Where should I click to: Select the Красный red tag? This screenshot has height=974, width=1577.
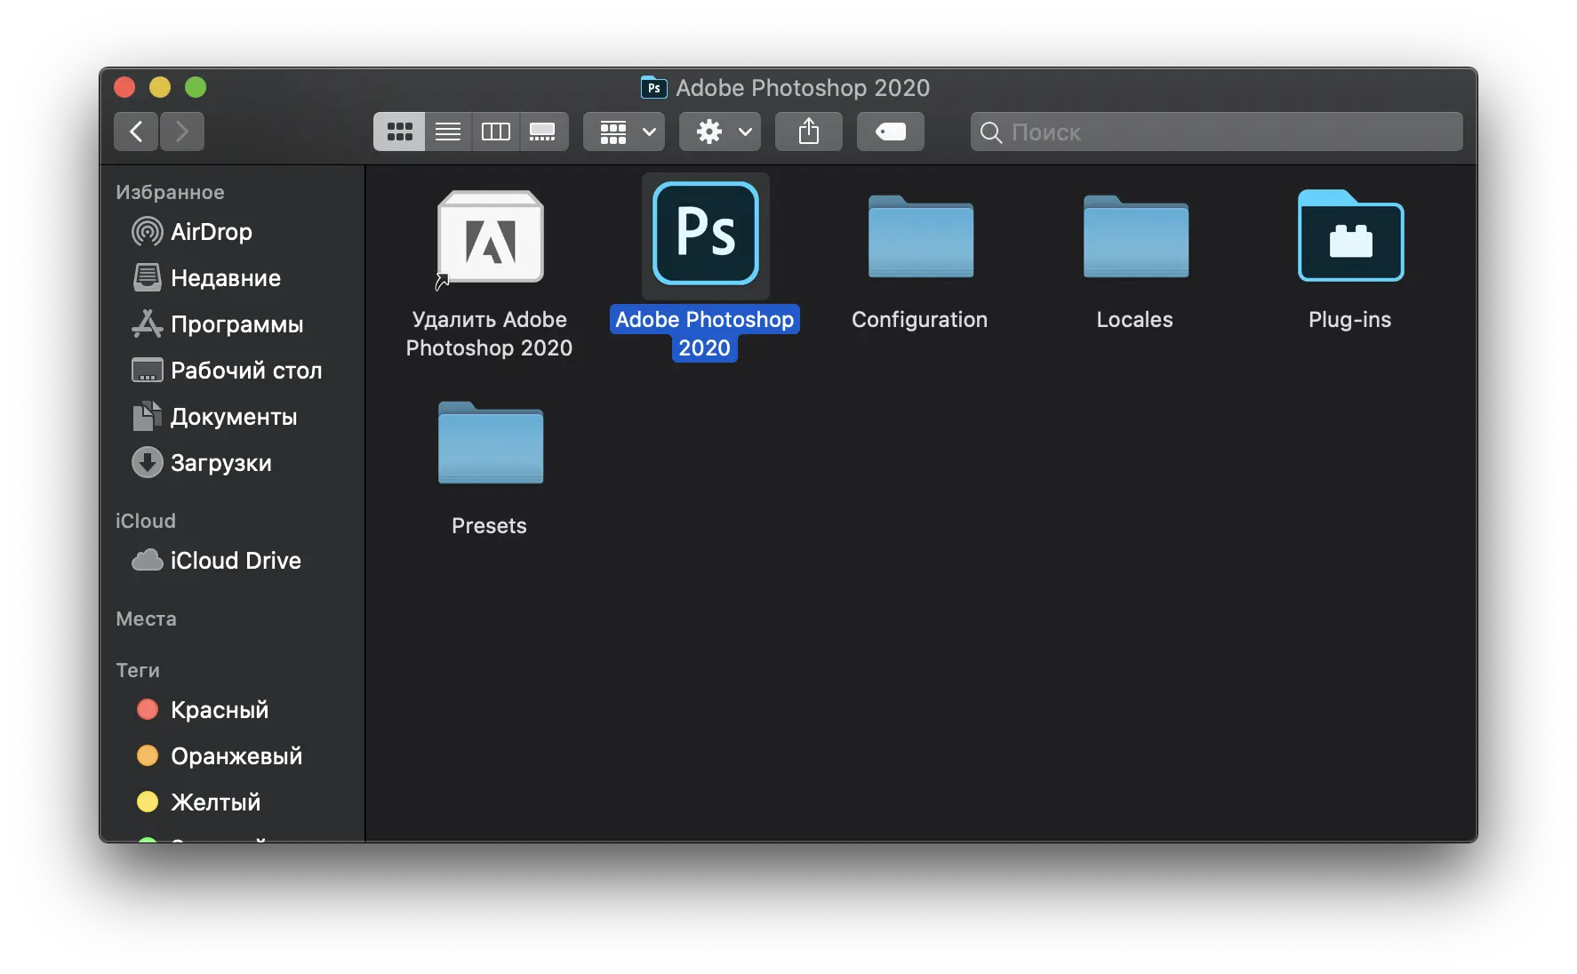click(219, 710)
